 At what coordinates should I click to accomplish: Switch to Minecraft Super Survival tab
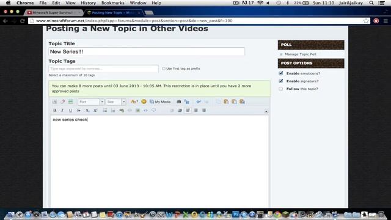[x=54, y=12]
